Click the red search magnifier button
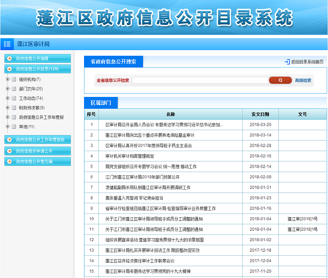Image resolution: width=328 pixels, height=278 pixels. coord(280,80)
